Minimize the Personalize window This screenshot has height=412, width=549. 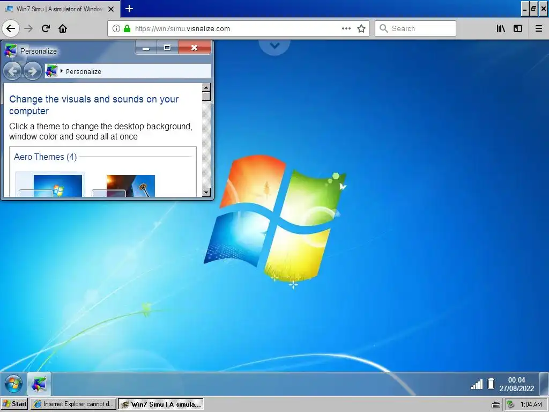146,48
